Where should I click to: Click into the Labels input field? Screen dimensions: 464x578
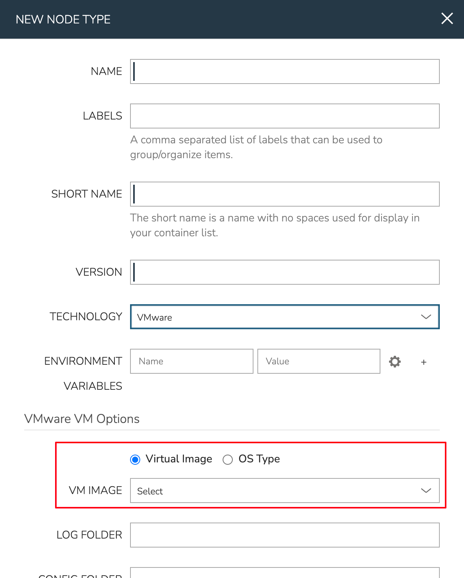(285, 116)
